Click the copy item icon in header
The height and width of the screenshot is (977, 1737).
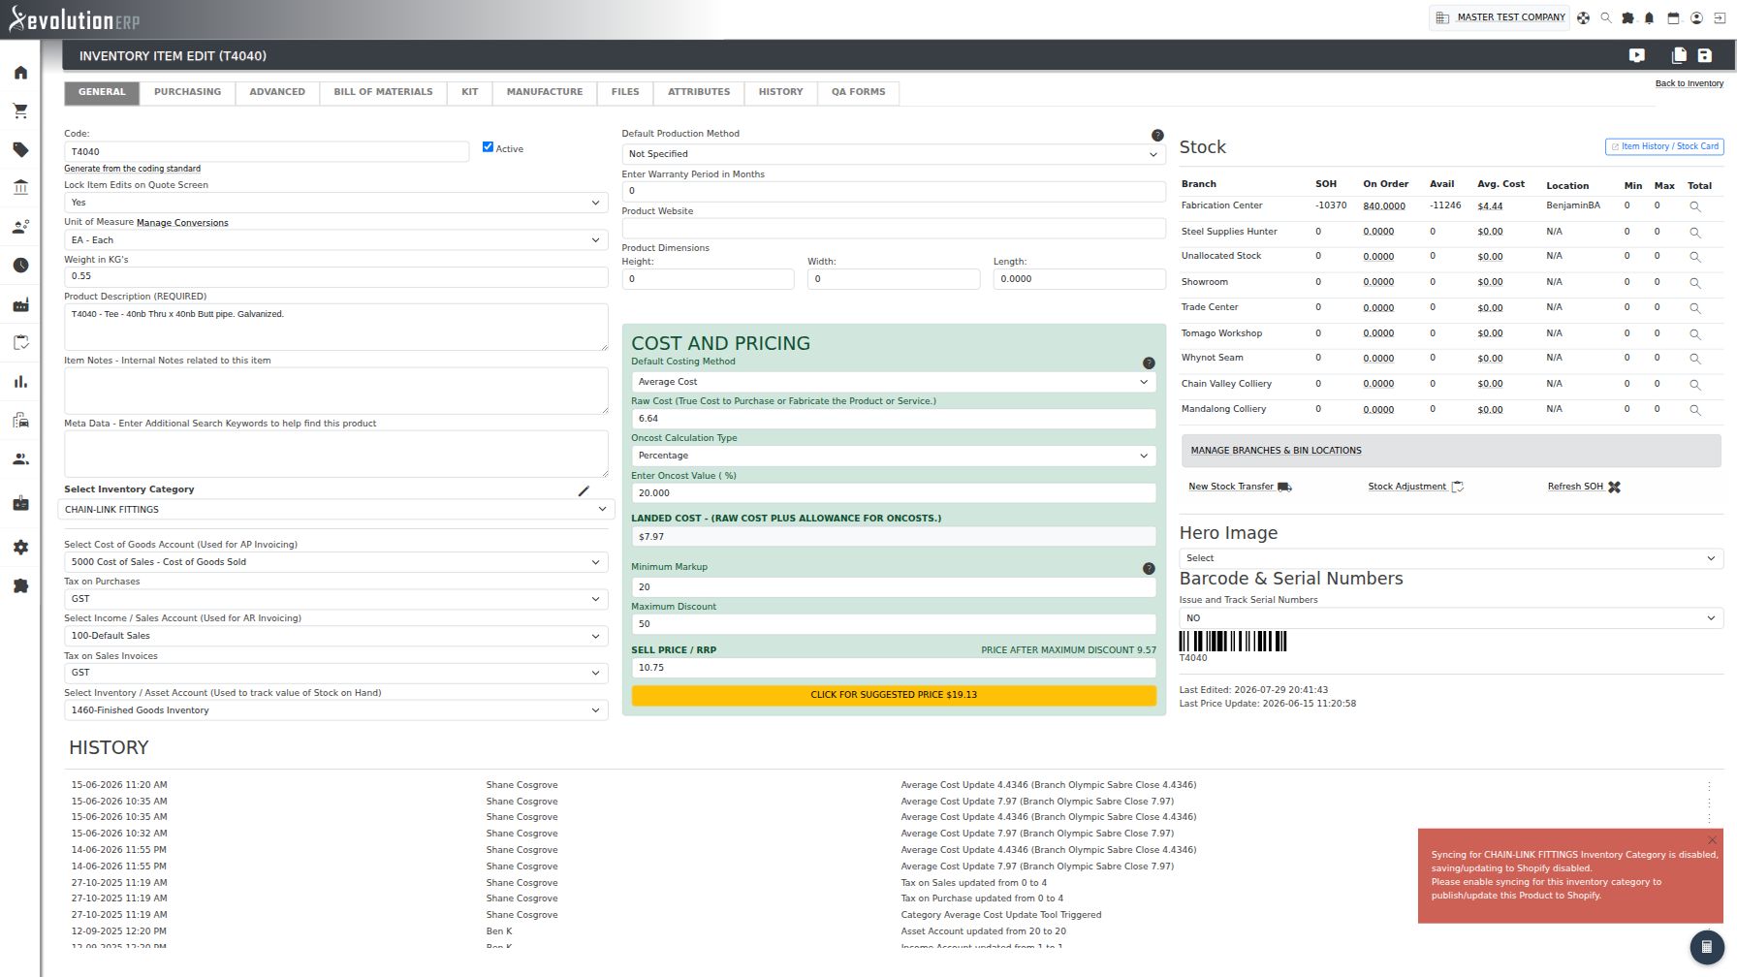point(1679,55)
